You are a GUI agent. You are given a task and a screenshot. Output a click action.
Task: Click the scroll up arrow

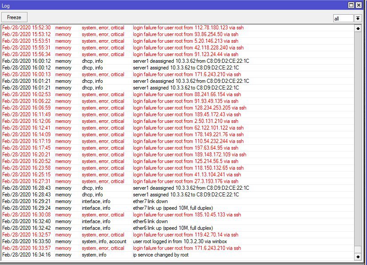tap(358, 29)
